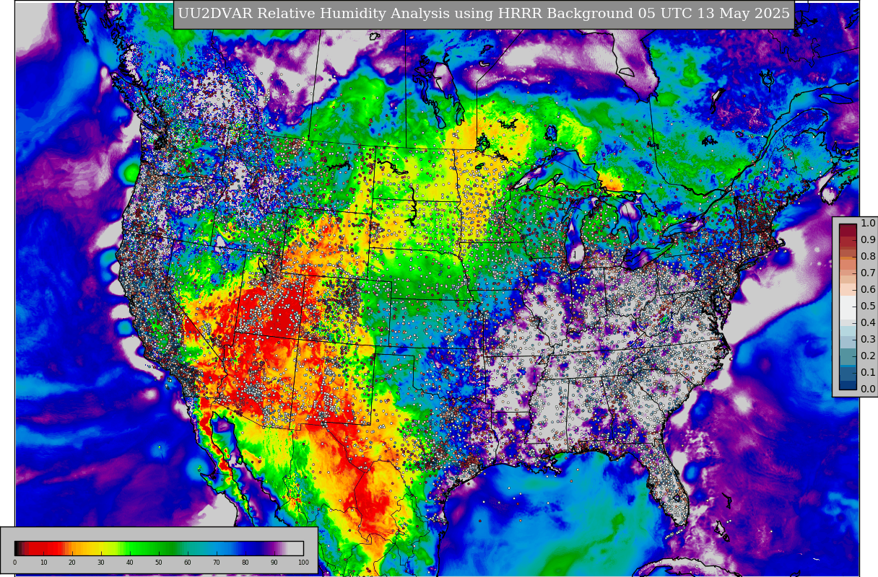This screenshot has height=577, width=878.
Task: Click the "30" tick label on humidity colorbar
Action: tap(101, 563)
